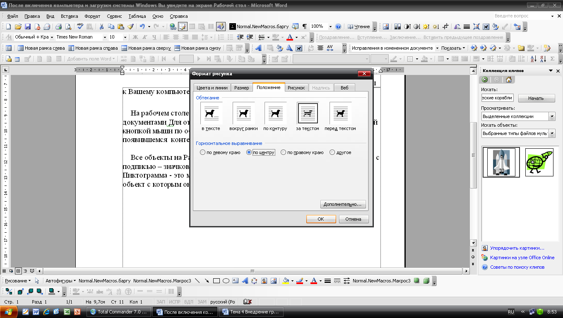Open the font size 10 dropdown
The image size is (563, 318).
pos(125,37)
